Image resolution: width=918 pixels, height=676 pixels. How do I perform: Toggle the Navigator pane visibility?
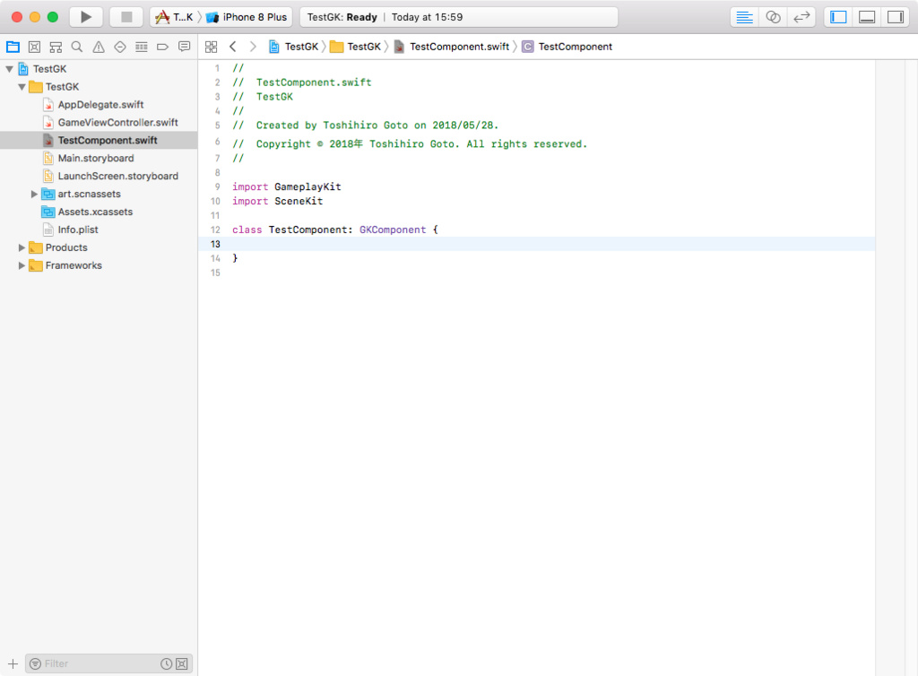click(838, 17)
